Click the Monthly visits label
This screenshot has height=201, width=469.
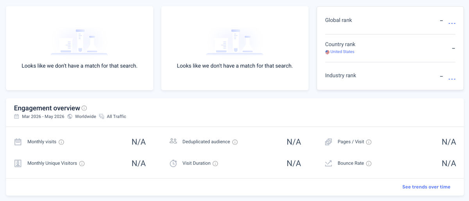[42, 142]
